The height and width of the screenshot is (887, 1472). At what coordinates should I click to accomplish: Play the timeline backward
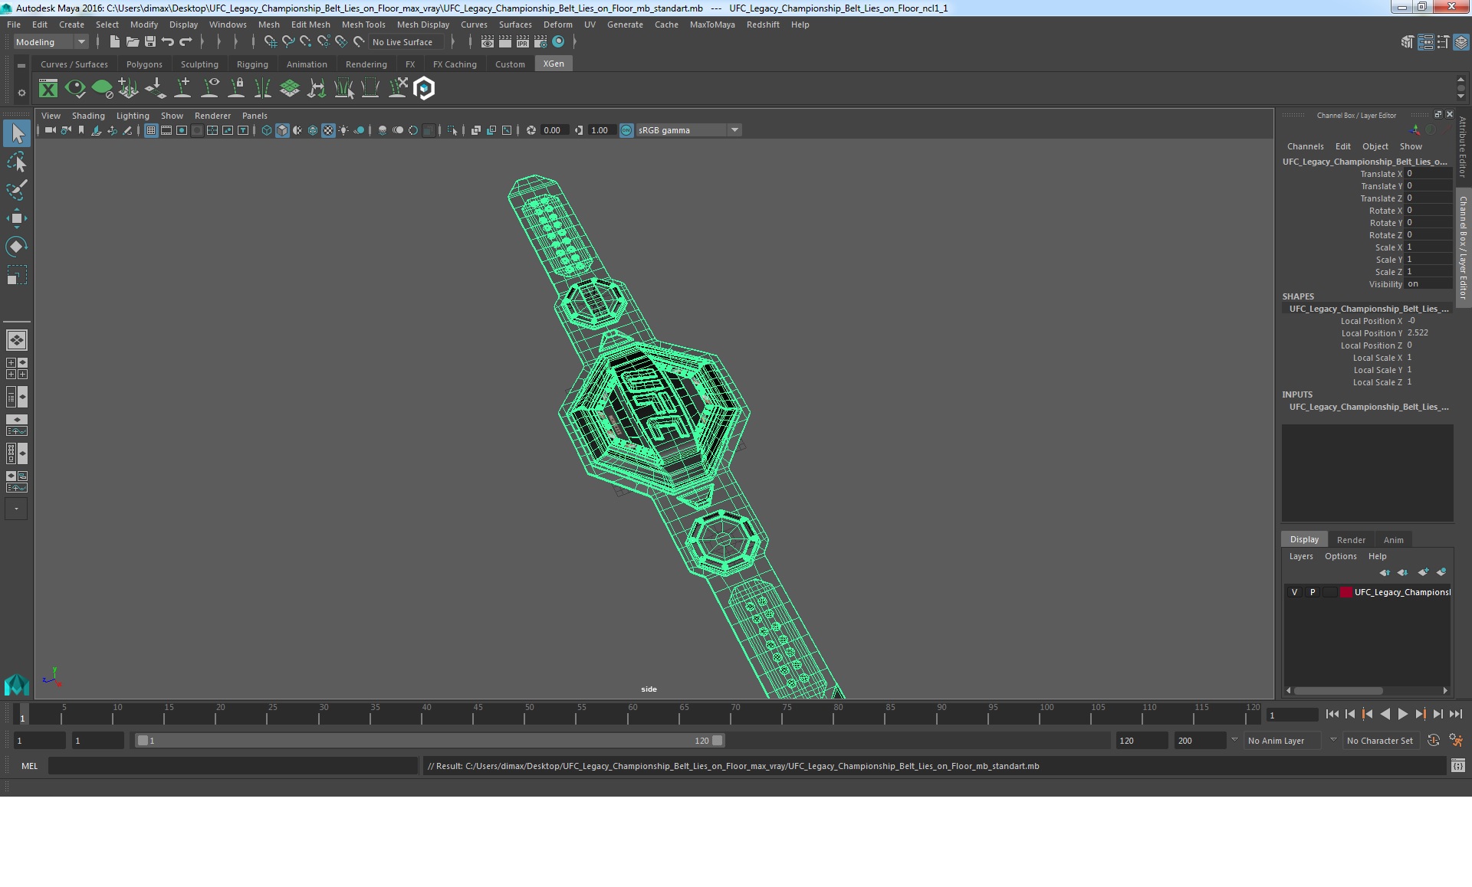(1385, 714)
